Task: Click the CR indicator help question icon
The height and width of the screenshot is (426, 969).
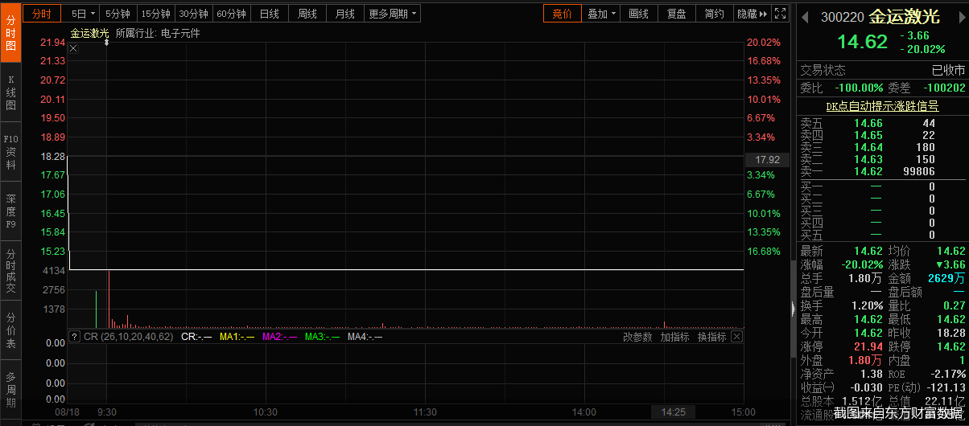Action: [74, 337]
